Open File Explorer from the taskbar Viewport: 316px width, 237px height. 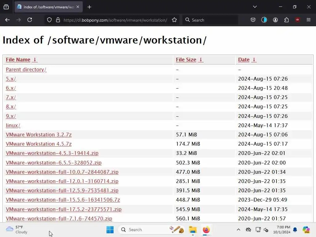click(x=193, y=230)
